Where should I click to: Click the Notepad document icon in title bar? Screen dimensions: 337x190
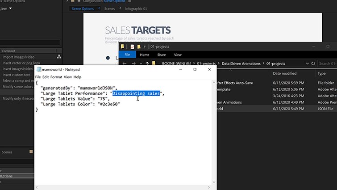pos(39,69)
